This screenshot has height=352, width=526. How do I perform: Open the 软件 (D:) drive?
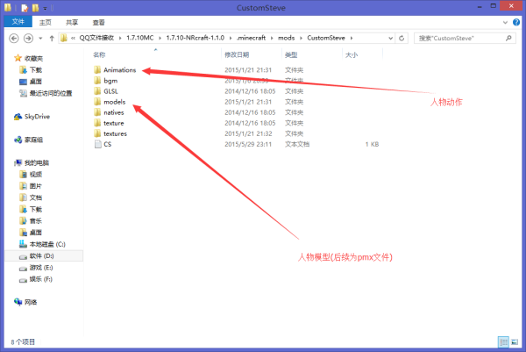click(37, 256)
